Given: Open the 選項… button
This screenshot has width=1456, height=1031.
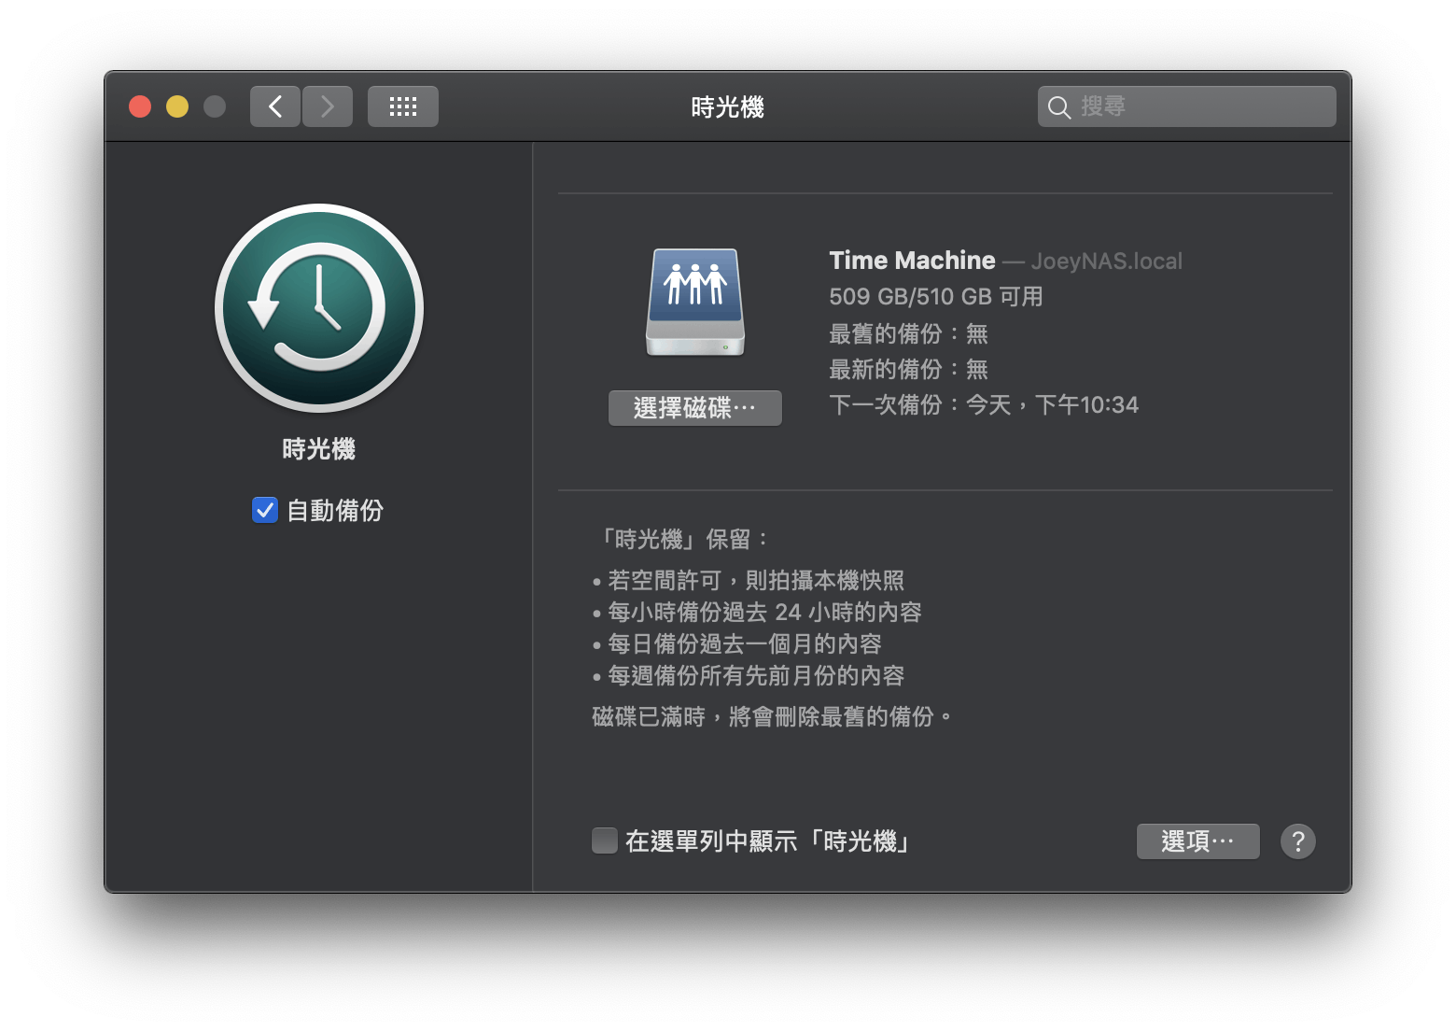Looking at the screenshot, I should [1198, 841].
